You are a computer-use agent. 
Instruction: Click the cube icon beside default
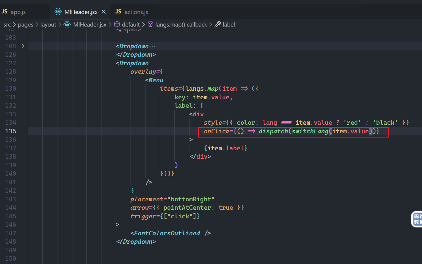(117, 24)
